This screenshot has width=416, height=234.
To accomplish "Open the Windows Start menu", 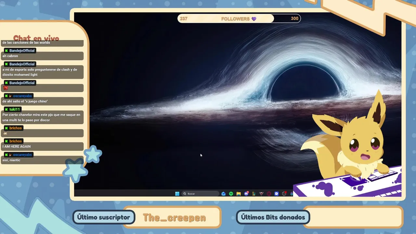I will click(x=177, y=194).
